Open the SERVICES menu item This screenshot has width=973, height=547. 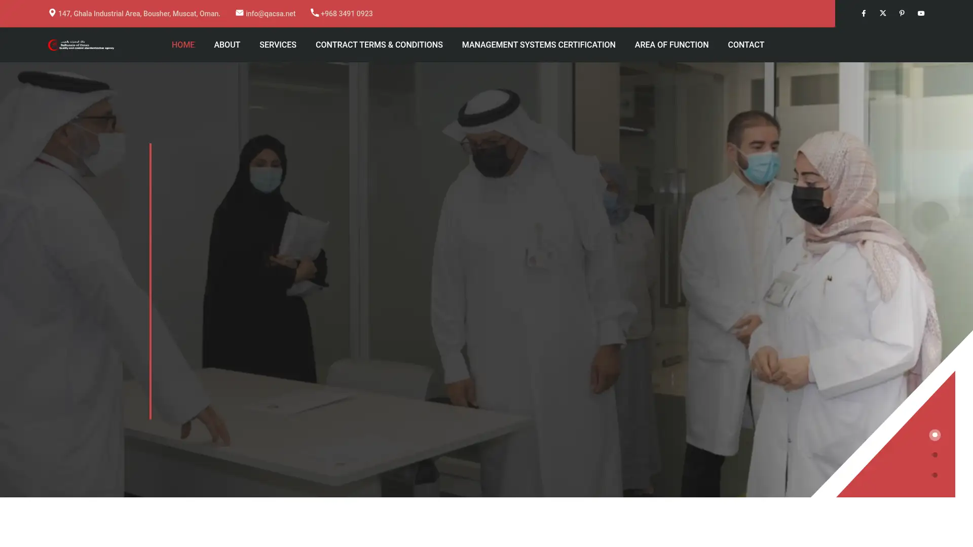(x=278, y=45)
